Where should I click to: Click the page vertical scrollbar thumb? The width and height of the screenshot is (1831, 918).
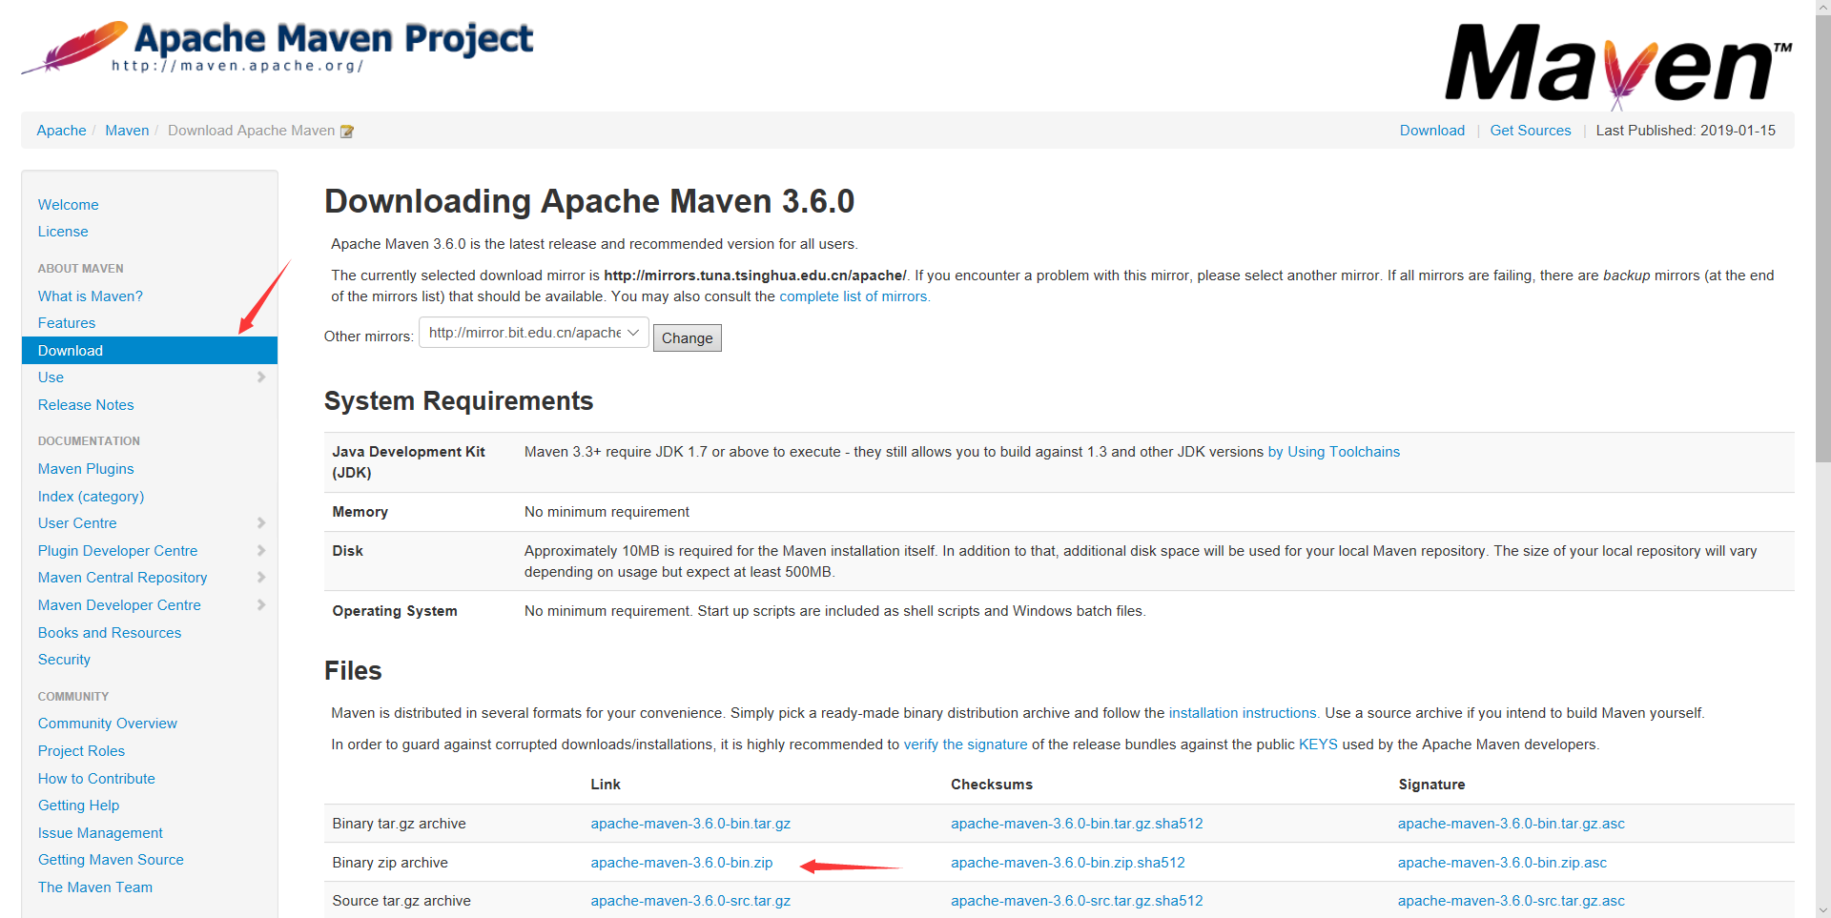point(1822,238)
